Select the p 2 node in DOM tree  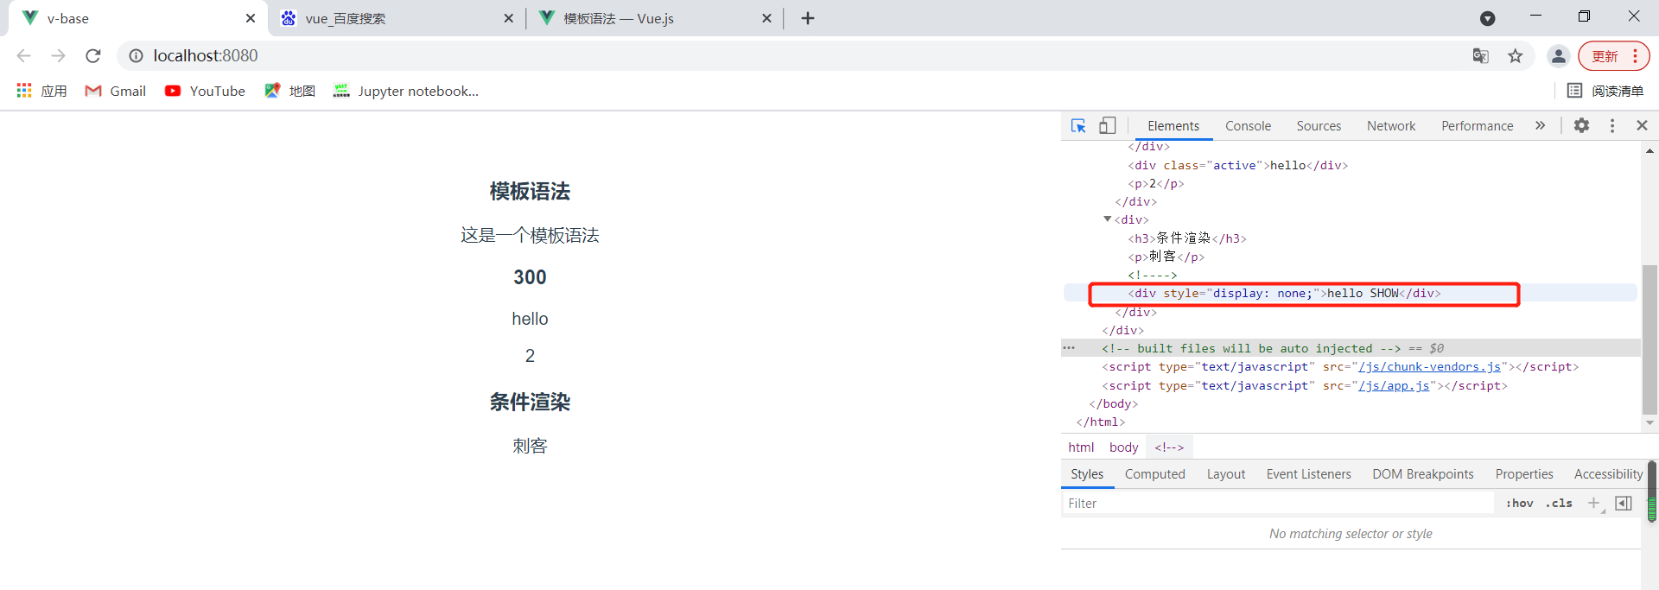click(x=1155, y=184)
